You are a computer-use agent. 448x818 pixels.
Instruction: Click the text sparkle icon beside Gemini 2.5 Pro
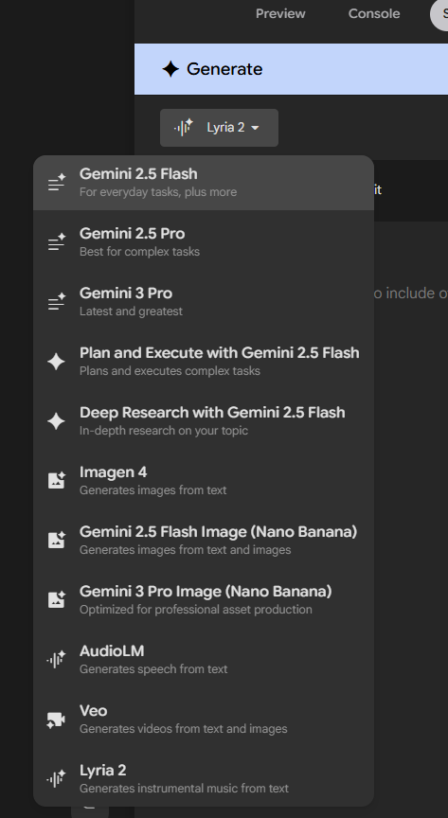coord(57,242)
